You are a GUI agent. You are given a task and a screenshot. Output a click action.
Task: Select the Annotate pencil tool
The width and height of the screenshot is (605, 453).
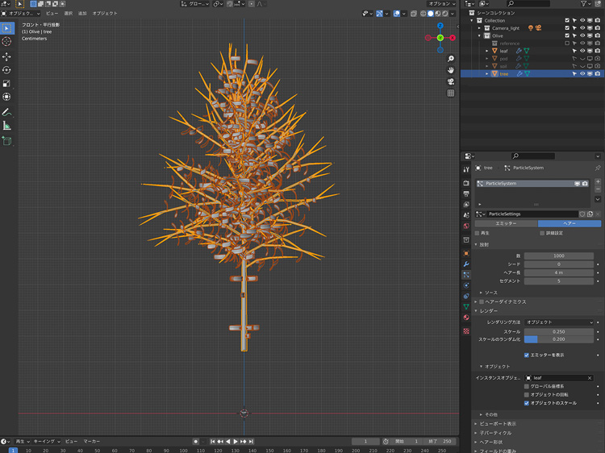click(7, 112)
